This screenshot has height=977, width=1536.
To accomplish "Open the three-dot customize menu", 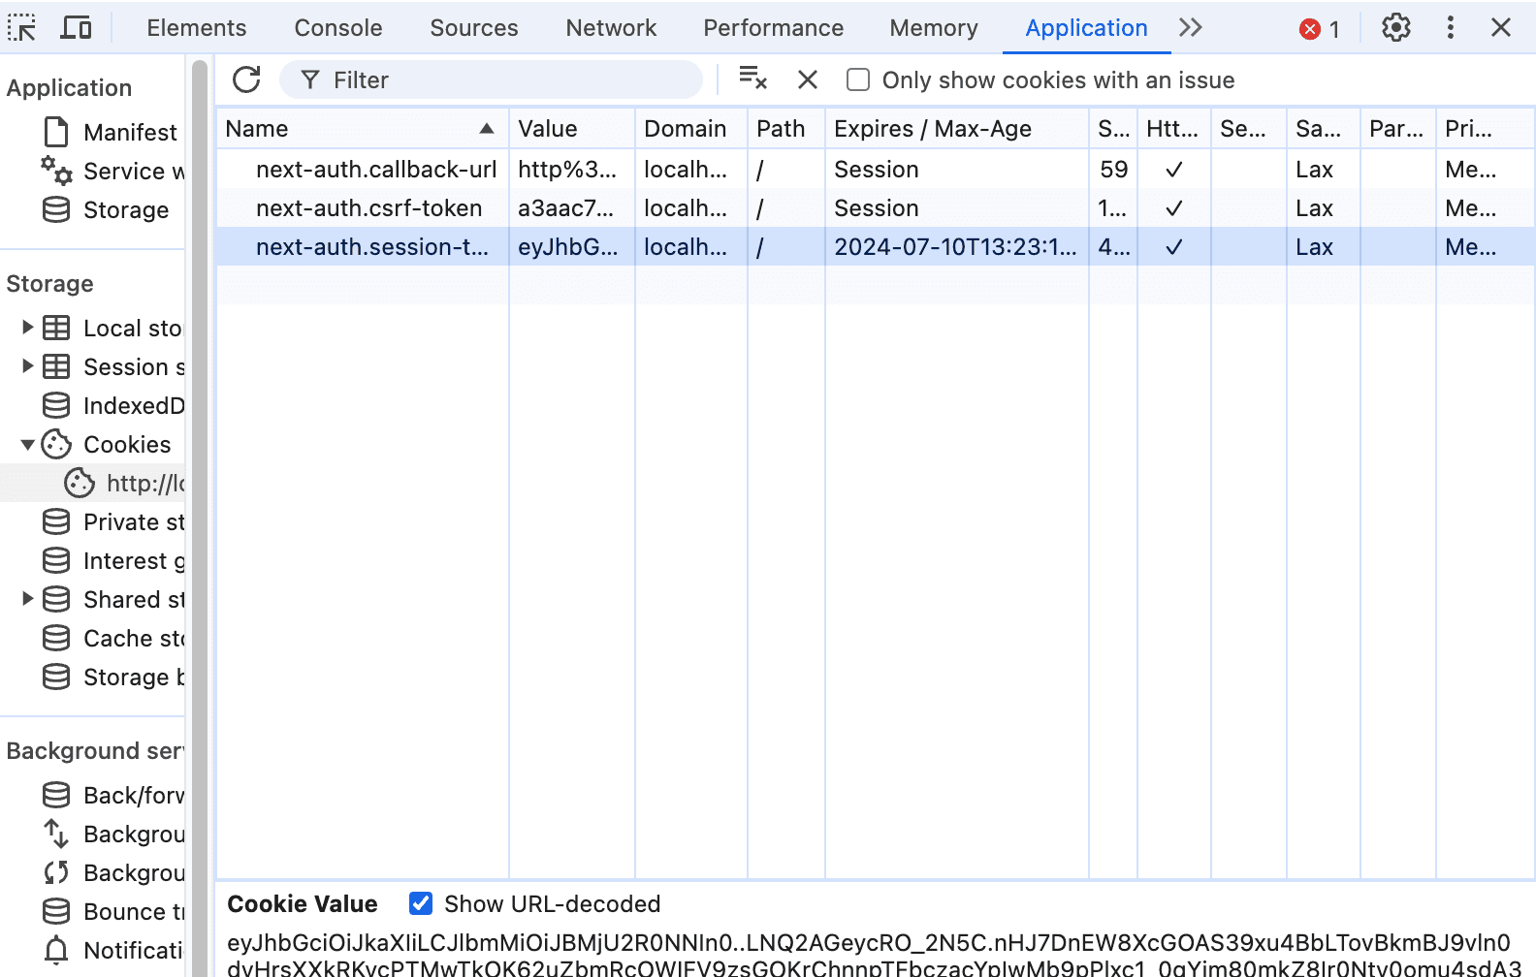I will click(x=1450, y=28).
